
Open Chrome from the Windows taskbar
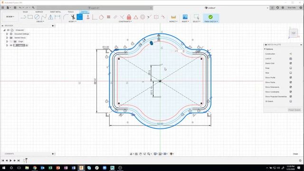(x=35, y=168)
